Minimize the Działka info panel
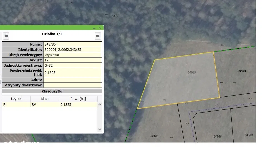The image size is (266, 150). [94, 28]
